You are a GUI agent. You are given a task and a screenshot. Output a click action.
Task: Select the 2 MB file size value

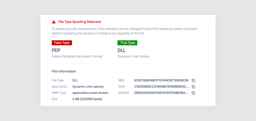[87, 99]
